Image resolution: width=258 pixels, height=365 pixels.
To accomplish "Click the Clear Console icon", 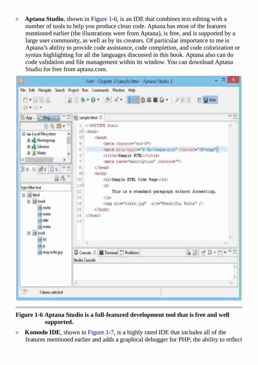I will [189, 252].
